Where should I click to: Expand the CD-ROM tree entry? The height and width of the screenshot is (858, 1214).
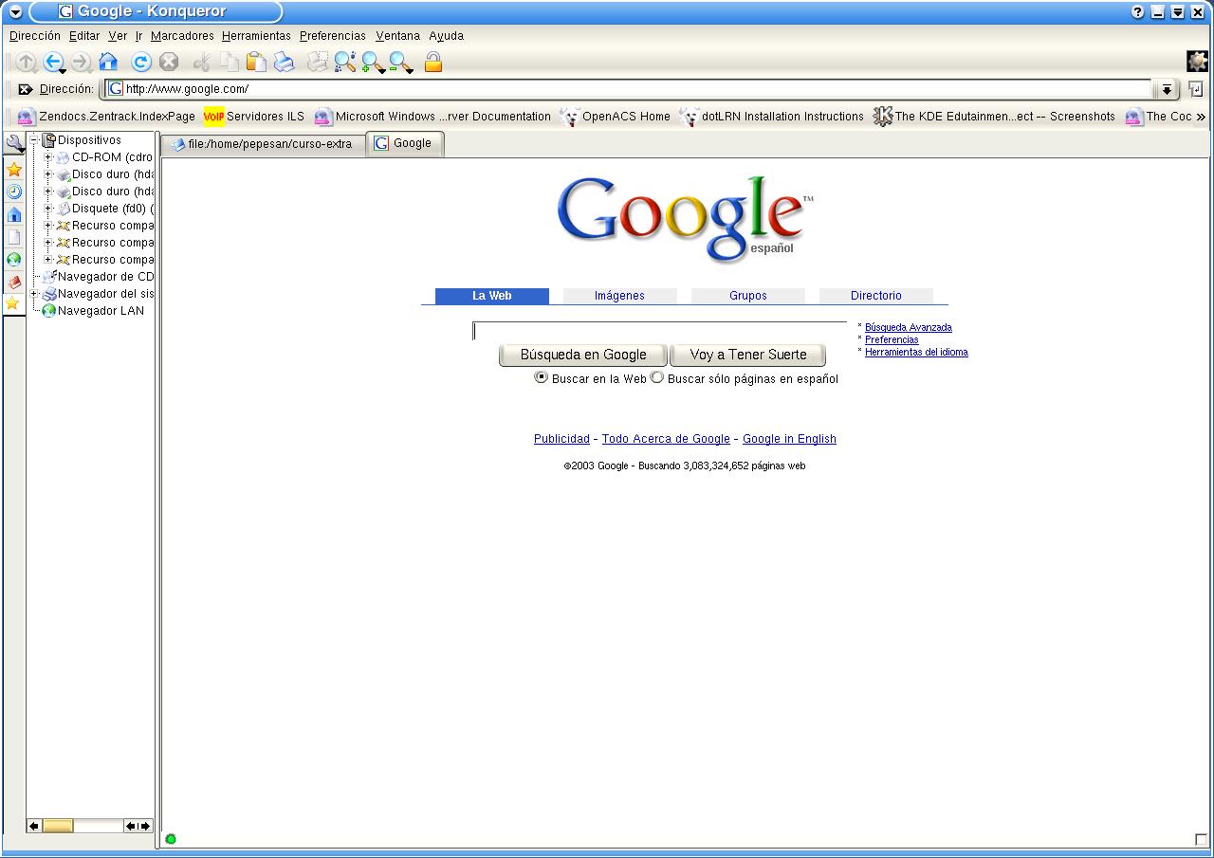(48, 157)
